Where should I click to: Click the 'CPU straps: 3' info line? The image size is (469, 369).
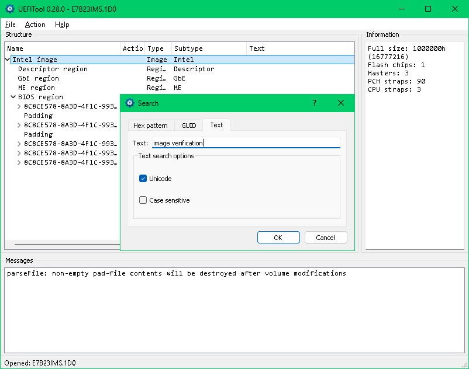tap(394, 89)
